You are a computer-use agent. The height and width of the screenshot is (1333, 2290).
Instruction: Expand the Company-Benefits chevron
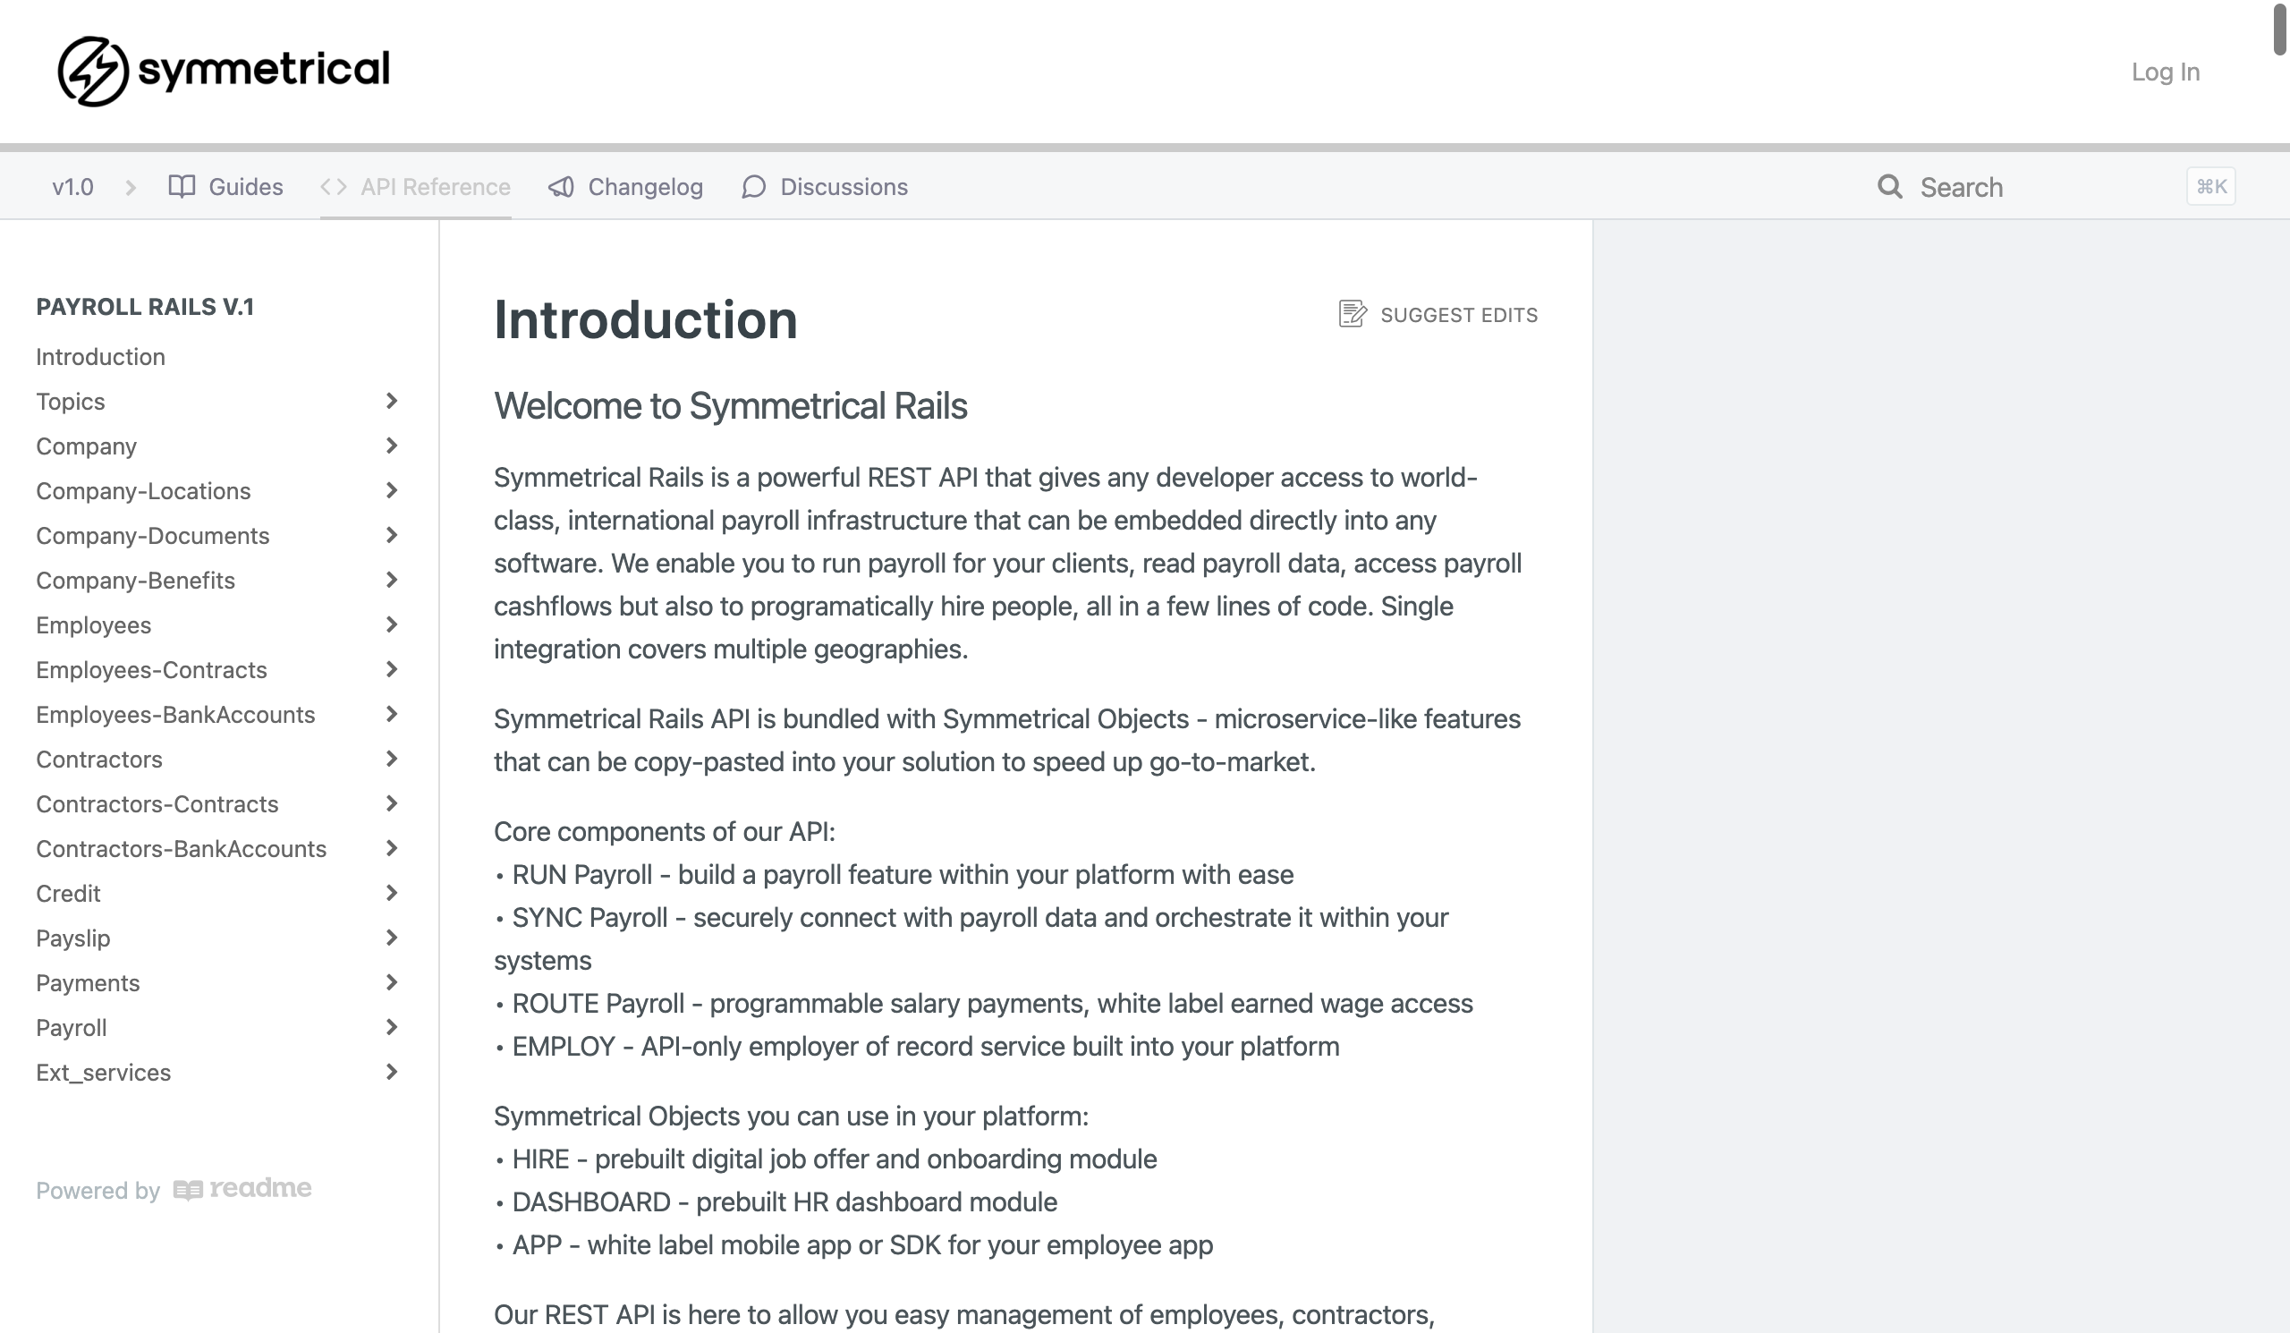pos(392,580)
